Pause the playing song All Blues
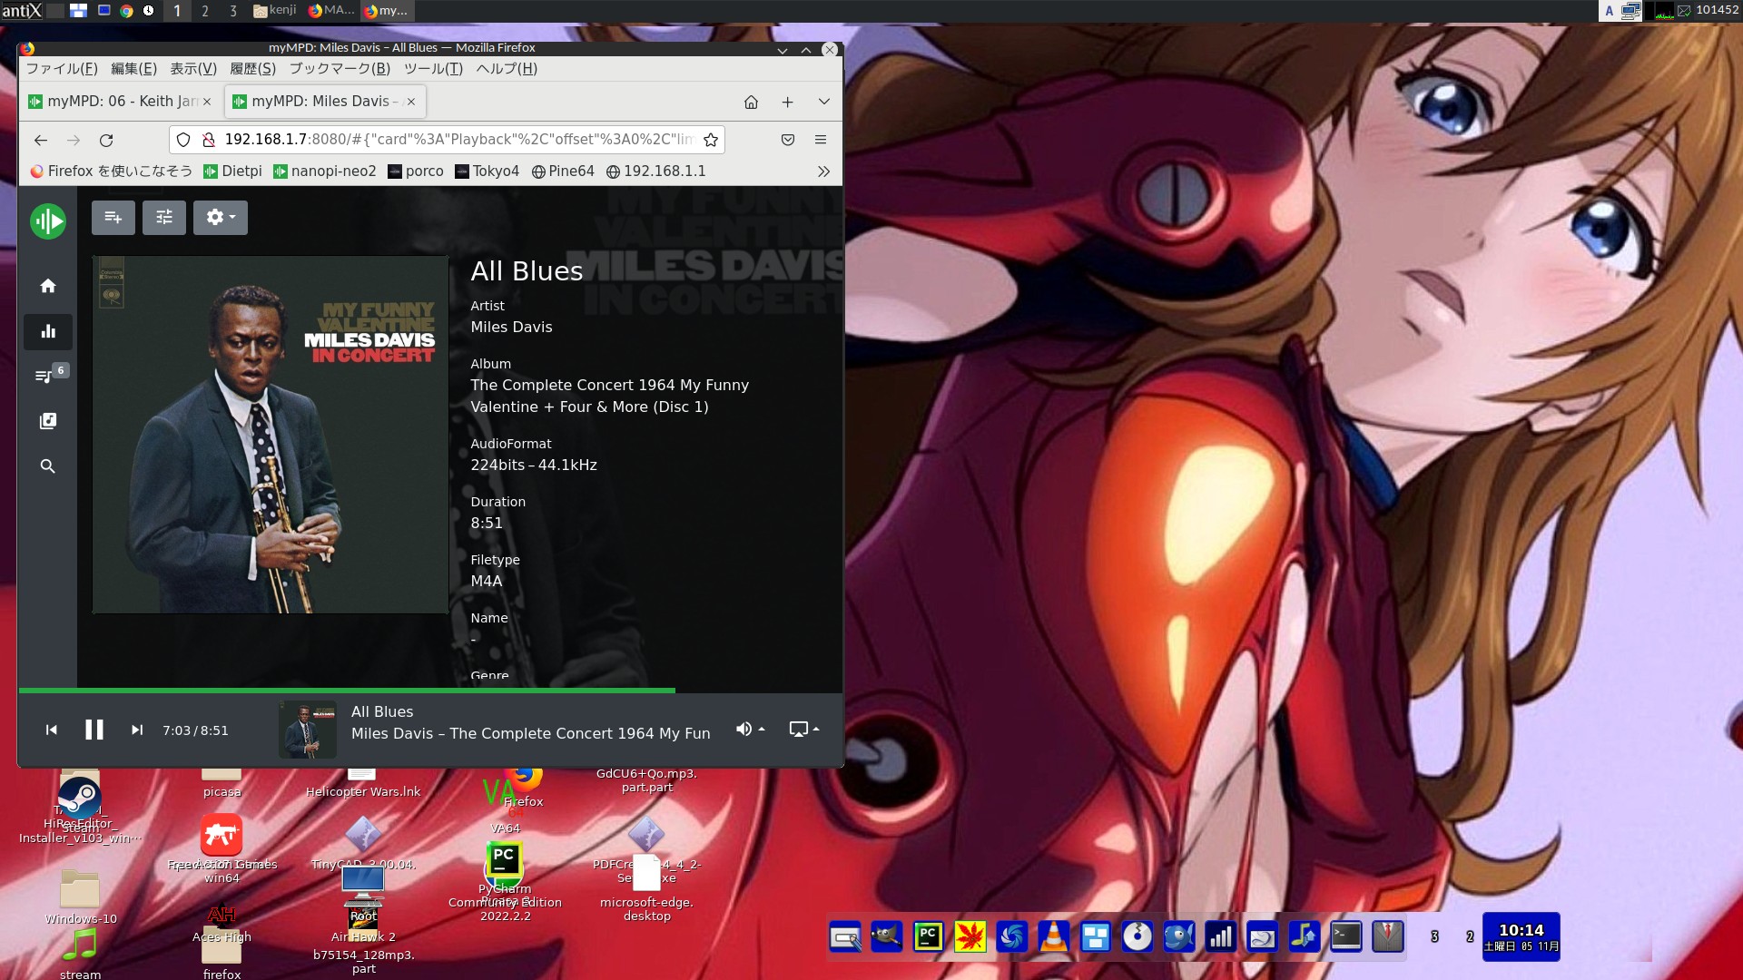Image resolution: width=1743 pixels, height=980 pixels. tap(94, 730)
